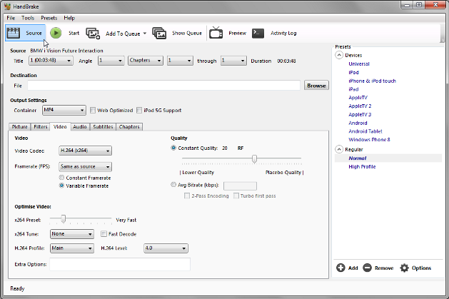Open the Video Codec dropdown
449x299 pixels.
(85, 151)
